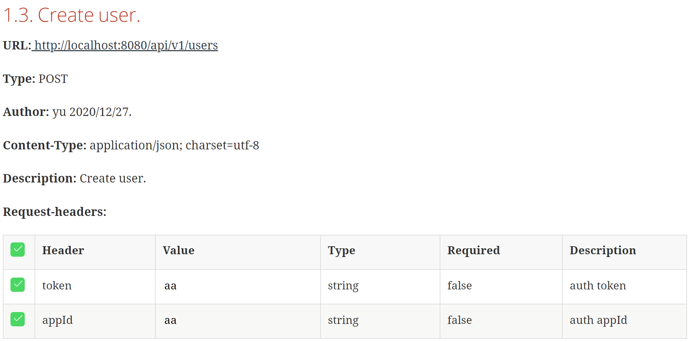Uncheck the appId header row checkbox
693x342 pixels.
17,319
